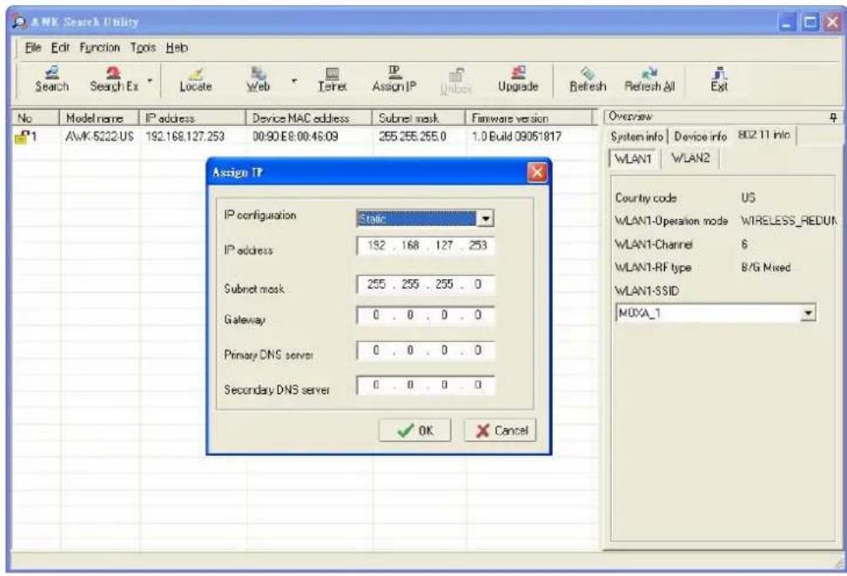Image resolution: width=847 pixels, height=576 pixels.
Task: Click the Refresh toolbar icon
Action: click(x=588, y=79)
